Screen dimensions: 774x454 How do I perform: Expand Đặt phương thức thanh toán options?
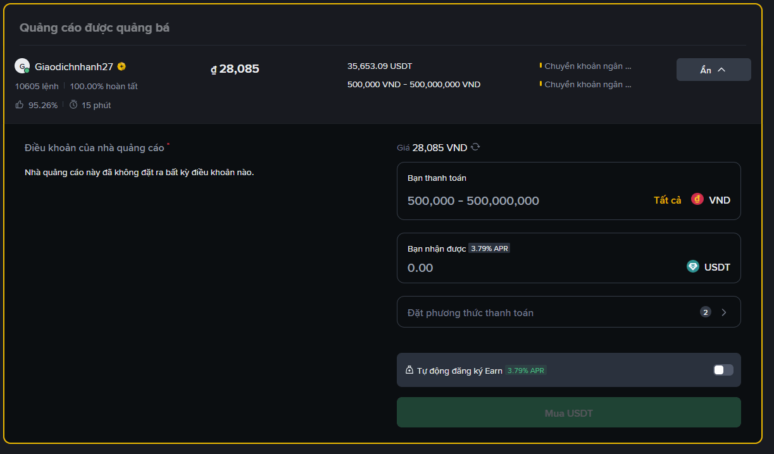coord(724,312)
